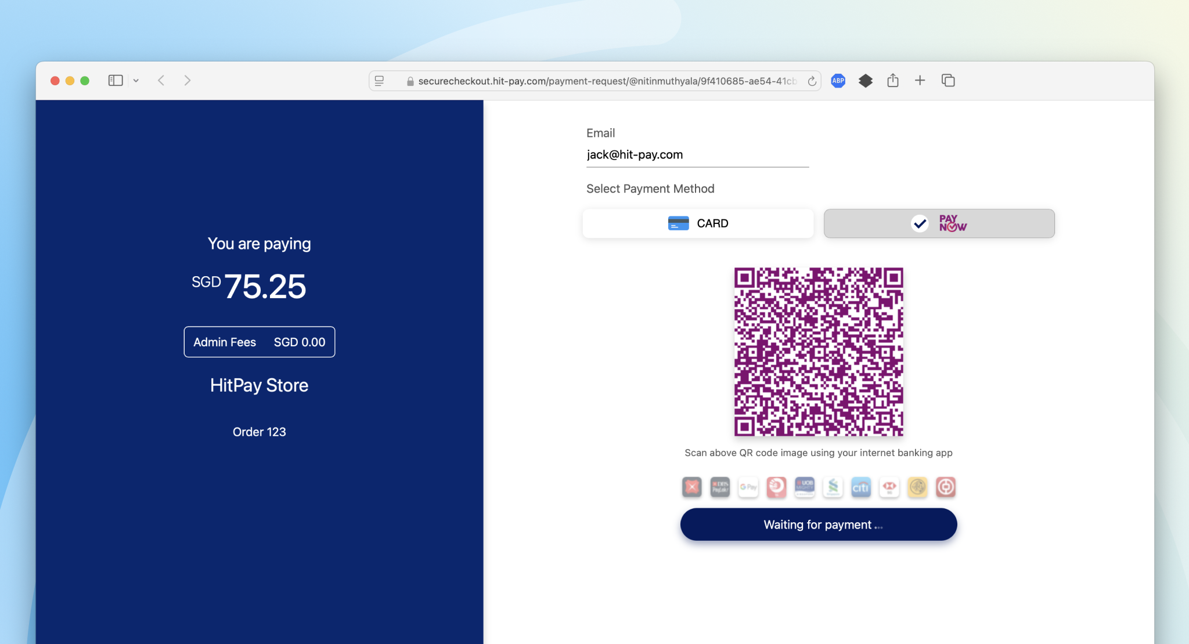Viewport: 1189px width, 644px height.
Task: Click the UOB Mighty app icon
Action: click(x=805, y=487)
